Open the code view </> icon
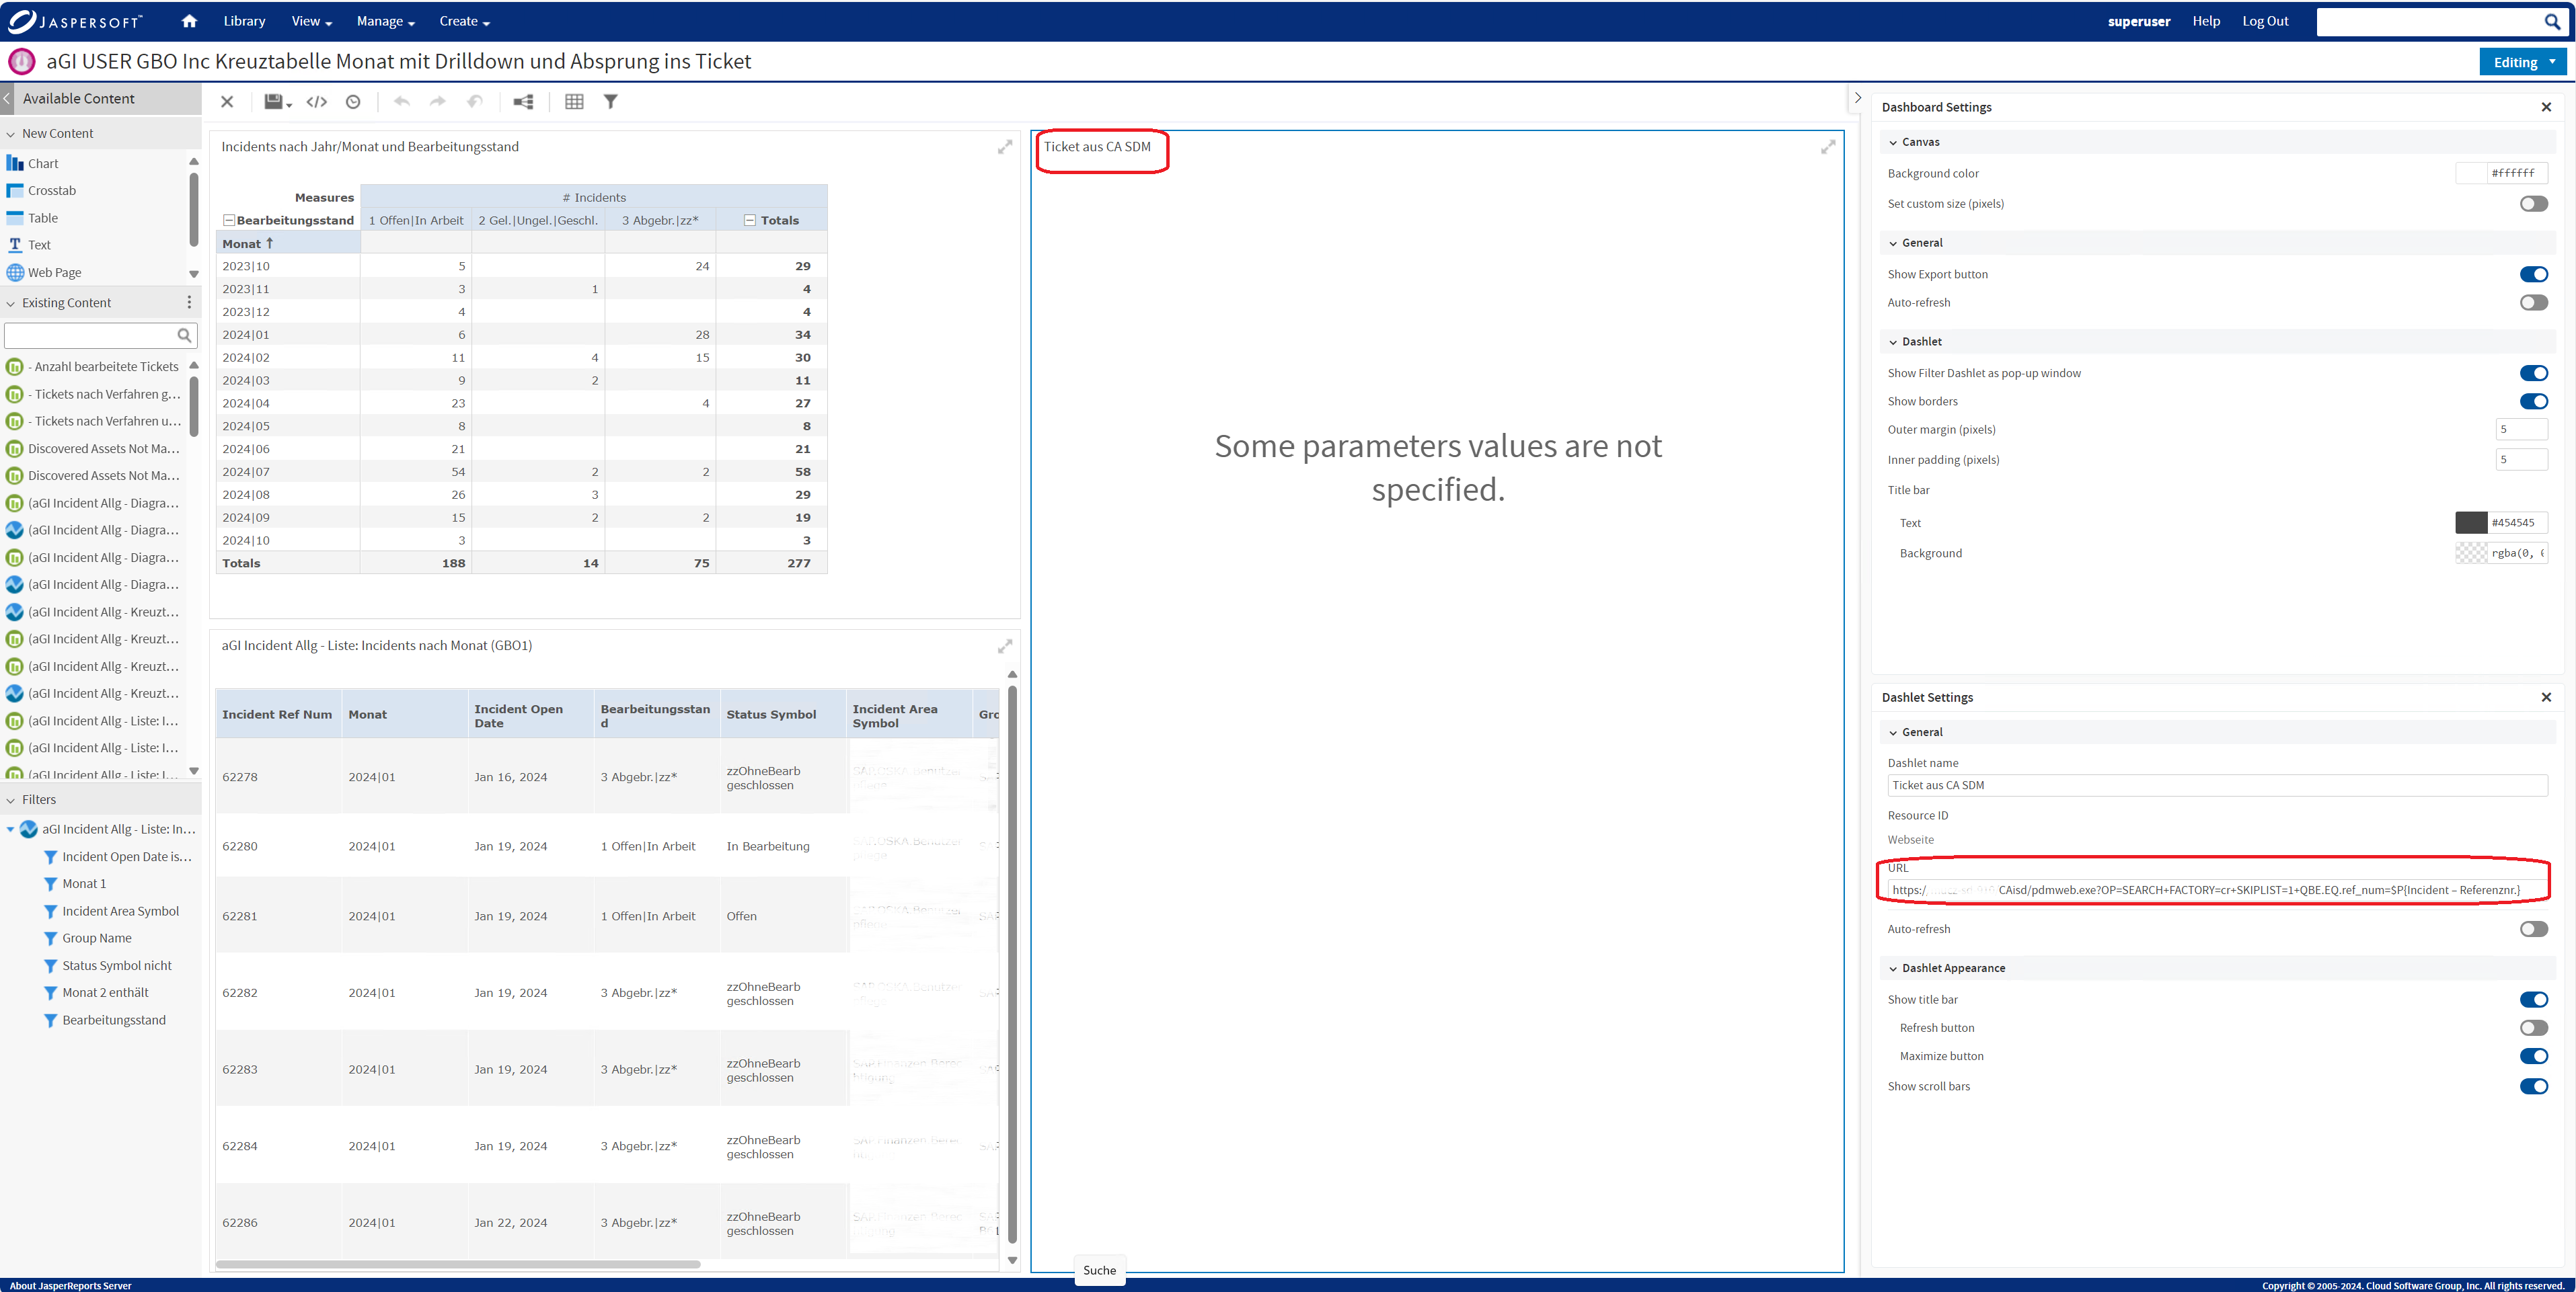2576x1292 pixels. pos(317,101)
